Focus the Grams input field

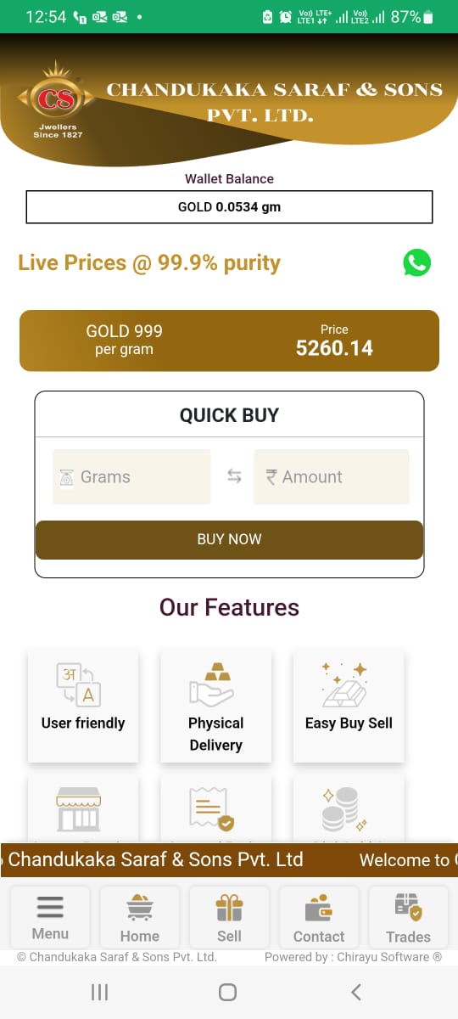tap(131, 476)
